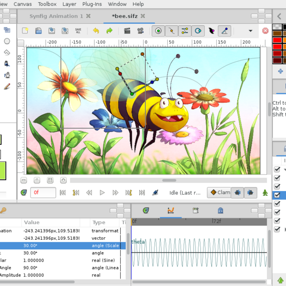Click the Save All button

(x=78, y=31)
